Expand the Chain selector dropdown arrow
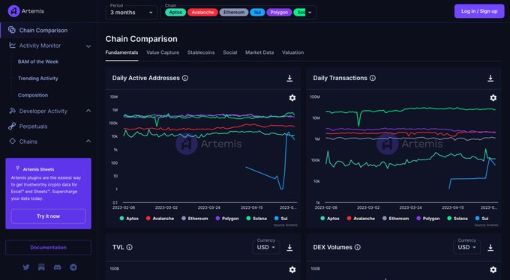 [x=310, y=13]
